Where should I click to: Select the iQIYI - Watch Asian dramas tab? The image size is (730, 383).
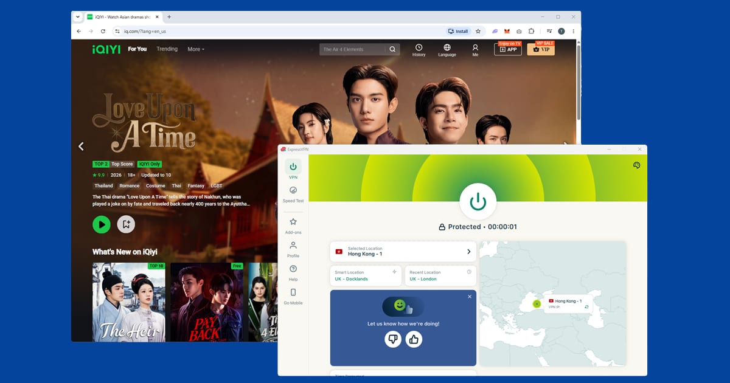coord(123,17)
